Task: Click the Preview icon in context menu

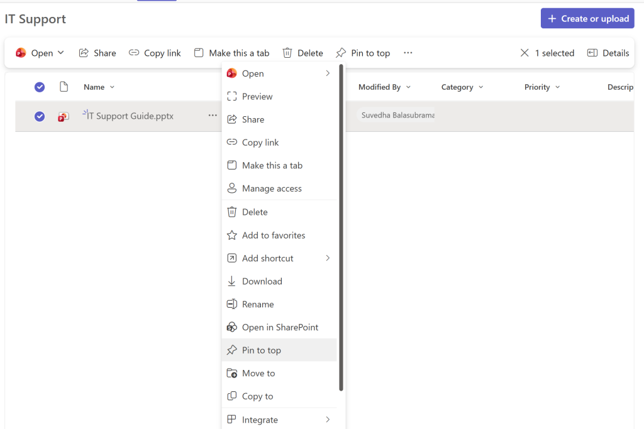Action: click(232, 96)
